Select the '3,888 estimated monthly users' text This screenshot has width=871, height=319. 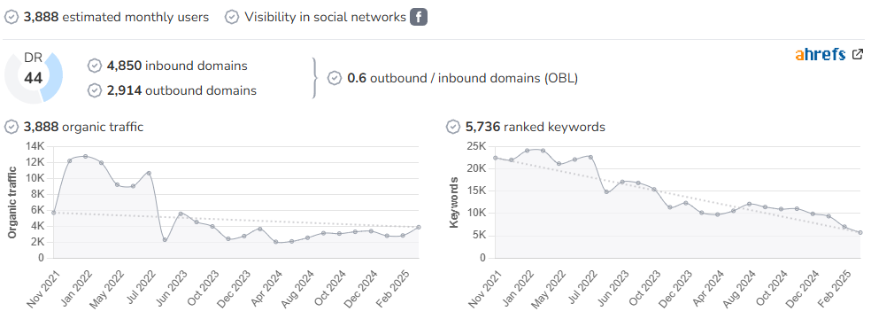[116, 17]
